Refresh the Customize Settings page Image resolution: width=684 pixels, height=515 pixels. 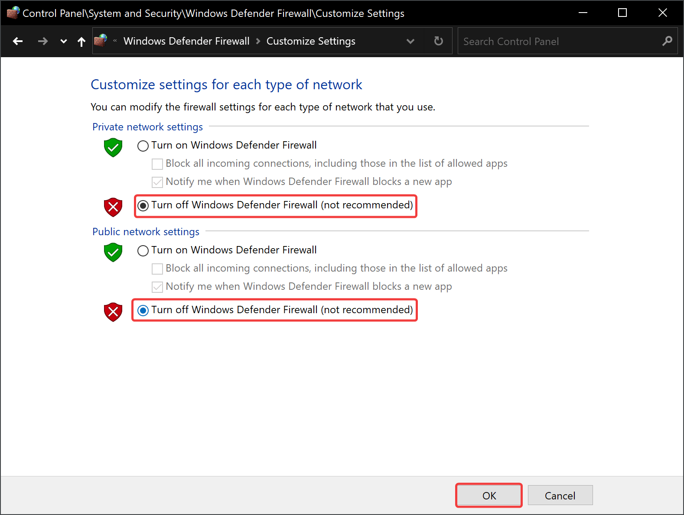pos(439,41)
